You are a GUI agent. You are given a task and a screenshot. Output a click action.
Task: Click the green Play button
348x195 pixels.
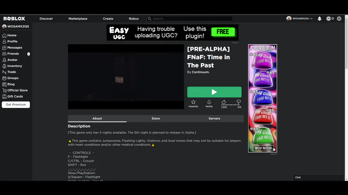[214, 92]
